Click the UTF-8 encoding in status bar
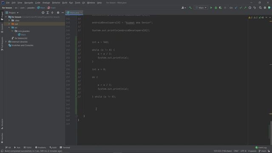Viewport: 272px width, 153px height. pyautogui.click(x=244, y=151)
